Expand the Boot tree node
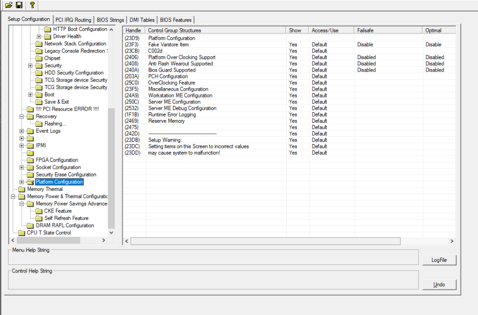478x315 pixels. coord(30,94)
